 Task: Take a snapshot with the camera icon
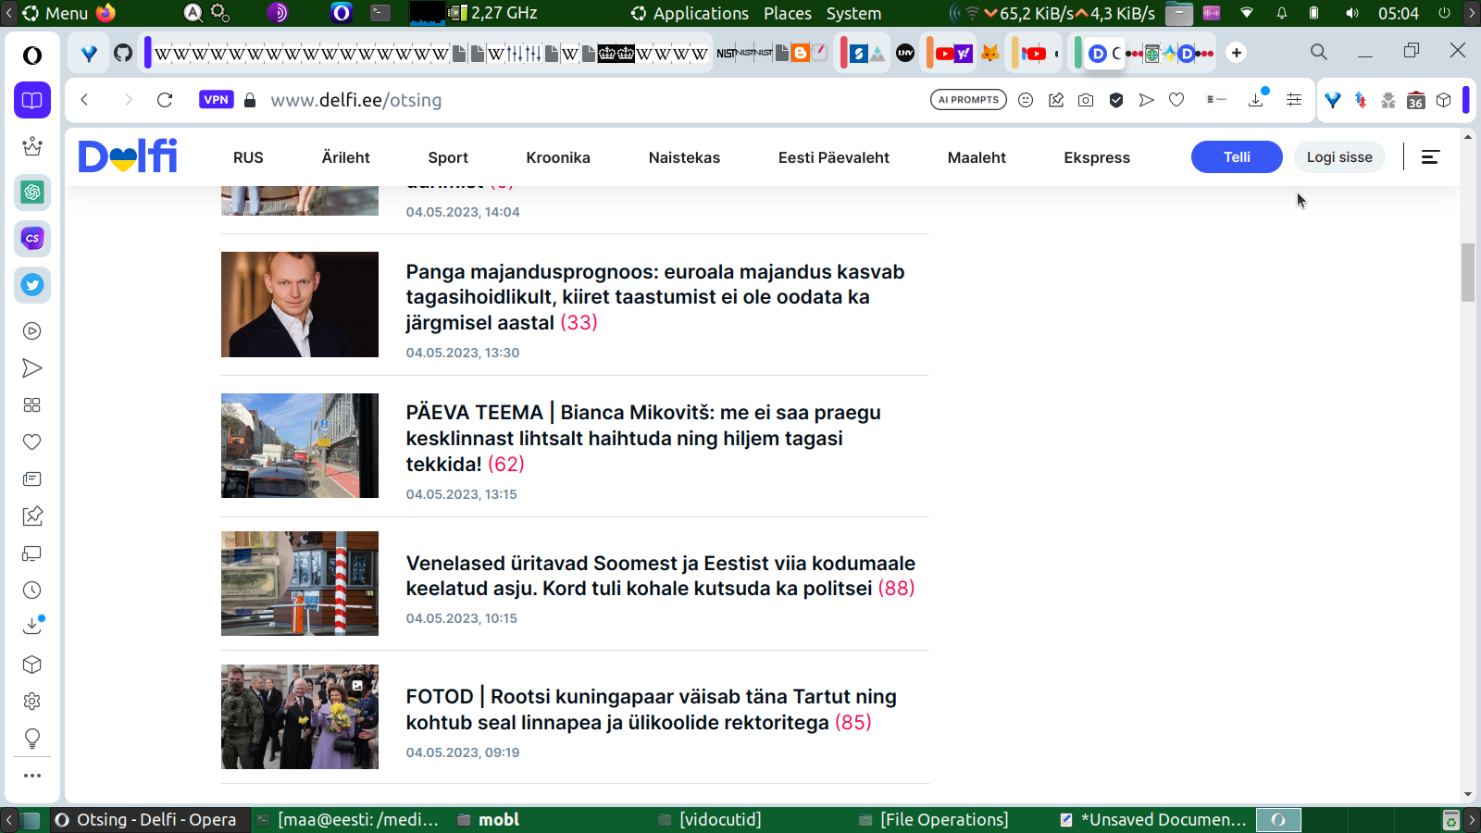pos(1086,100)
